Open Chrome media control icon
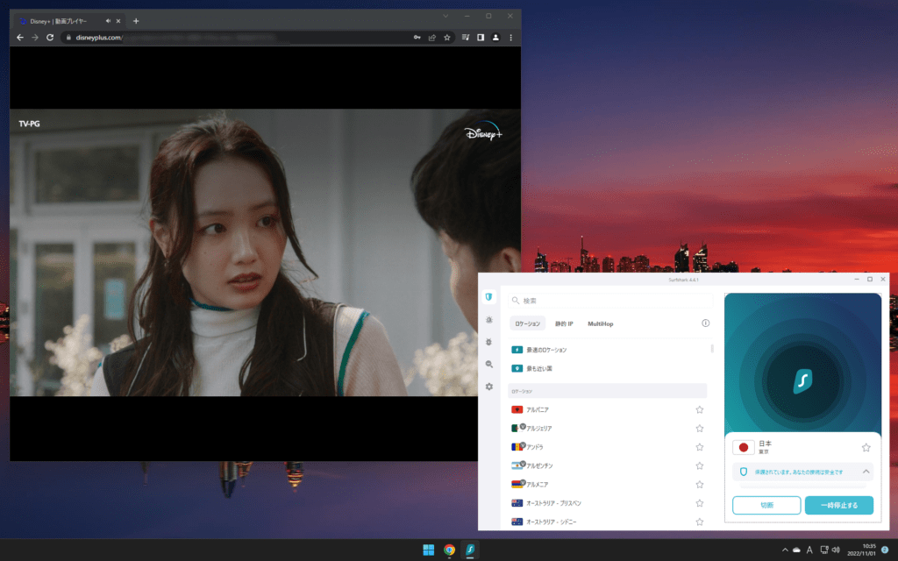 [x=466, y=37]
